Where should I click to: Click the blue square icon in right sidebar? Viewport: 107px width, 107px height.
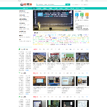click(x=77, y=15)
